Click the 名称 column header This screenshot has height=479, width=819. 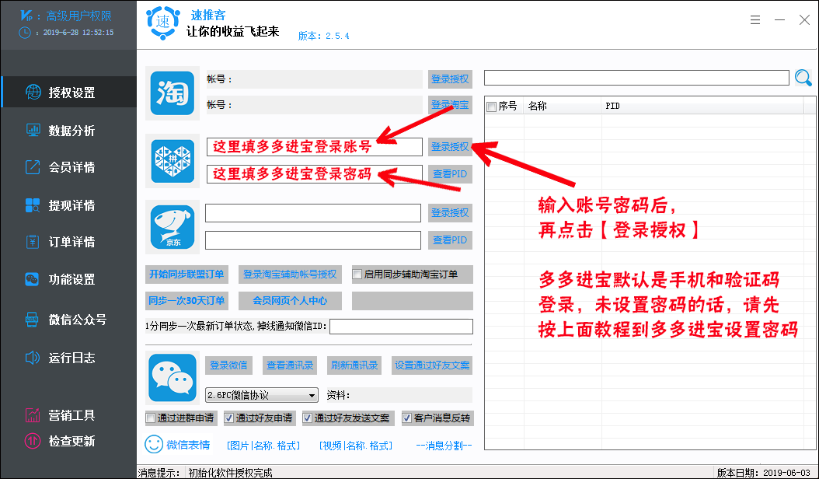tap(562, 107)
